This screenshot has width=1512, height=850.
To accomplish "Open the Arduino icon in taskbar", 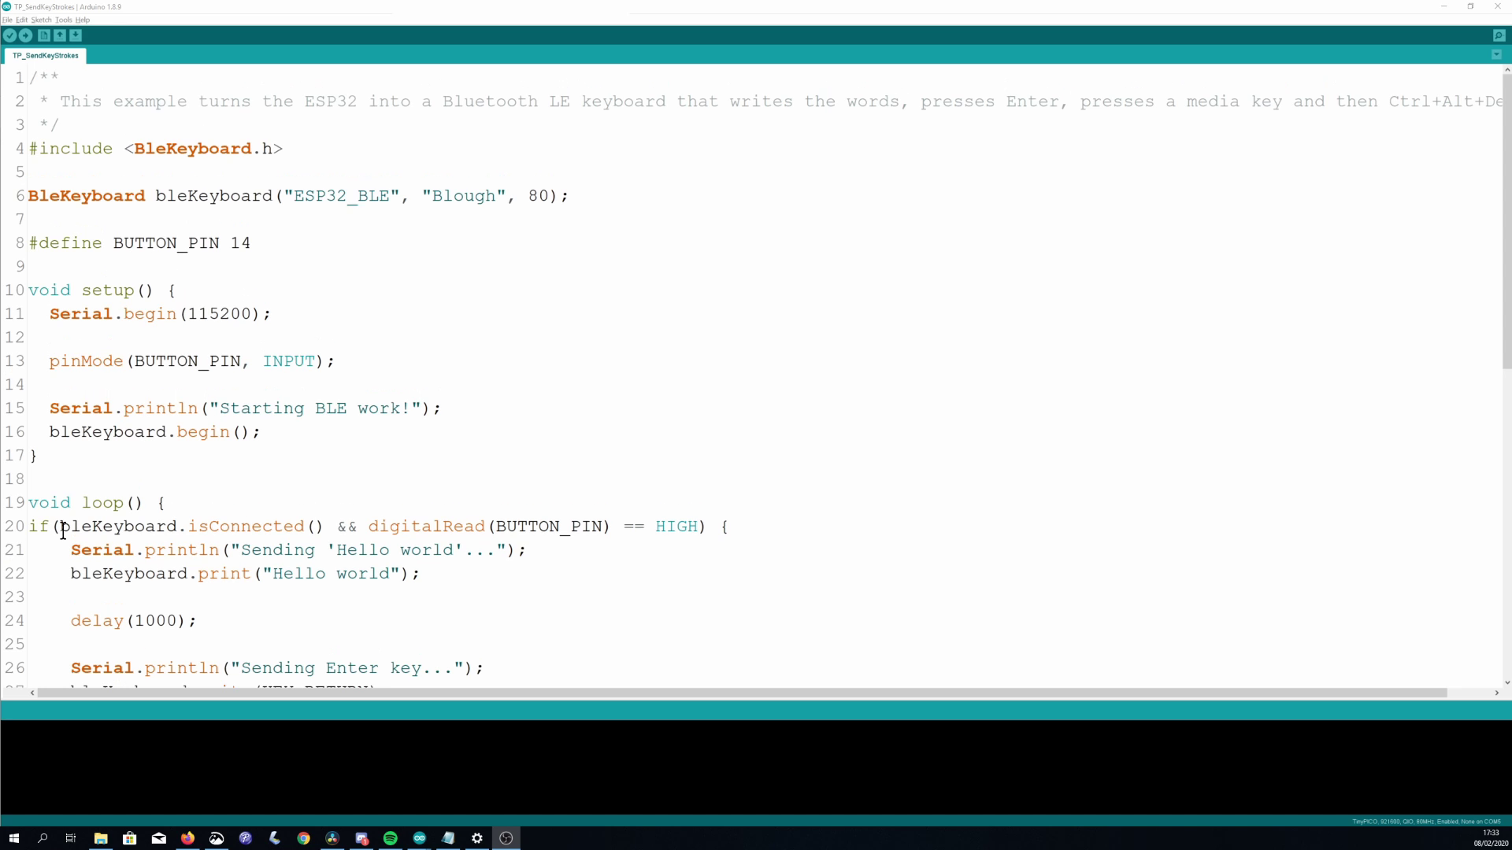I will pyautogui.click(x=419, y=838).
